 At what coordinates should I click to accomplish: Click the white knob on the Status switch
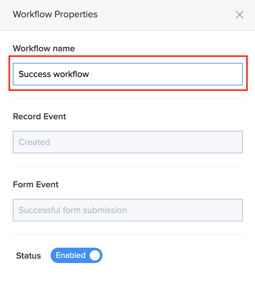click(x=95, y=255)
